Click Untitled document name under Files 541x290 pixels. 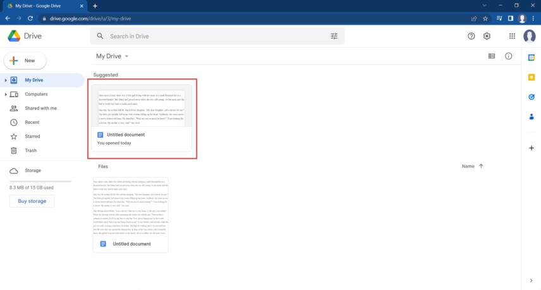click(x=132, y=244)
